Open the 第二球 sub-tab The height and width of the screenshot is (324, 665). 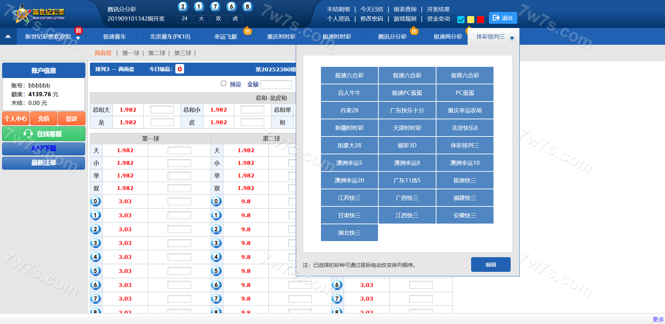pos(156,53)
